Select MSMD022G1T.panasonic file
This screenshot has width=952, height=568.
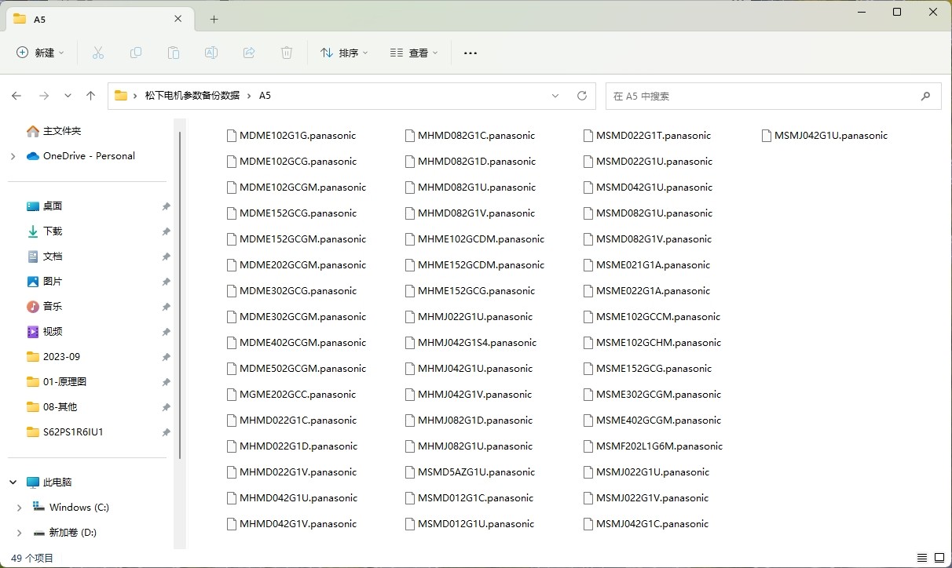[646, 135]
